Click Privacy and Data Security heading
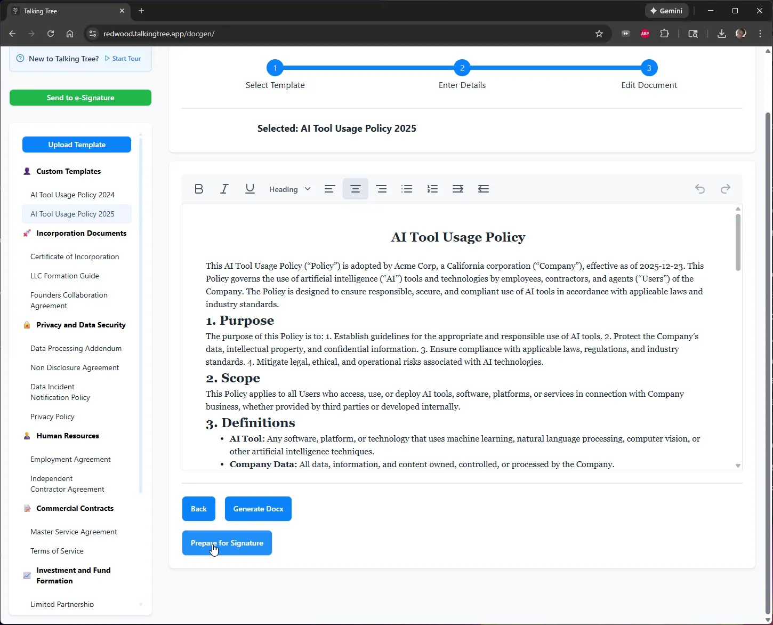Image resolution: width=773 pixels, height=625 pixels. point(81,325)
